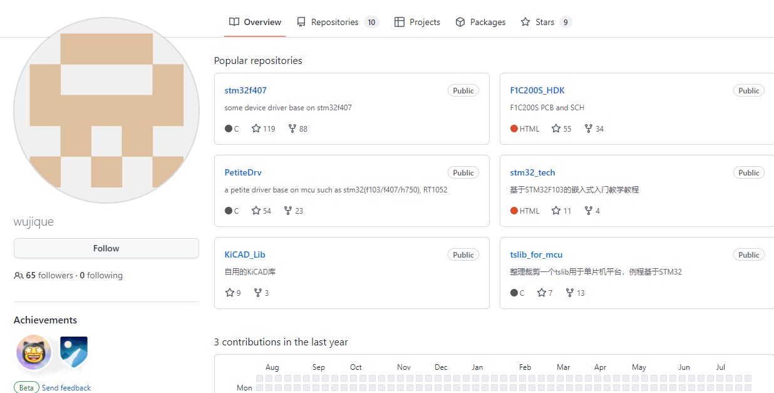Click the star icon on KiCAD_Lib
This screenshot has width=774, height=393.
[229, 293]
